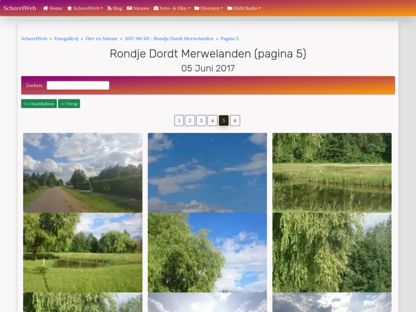Follow the SchorelWeb breadcrumb link

pos(34,38)
